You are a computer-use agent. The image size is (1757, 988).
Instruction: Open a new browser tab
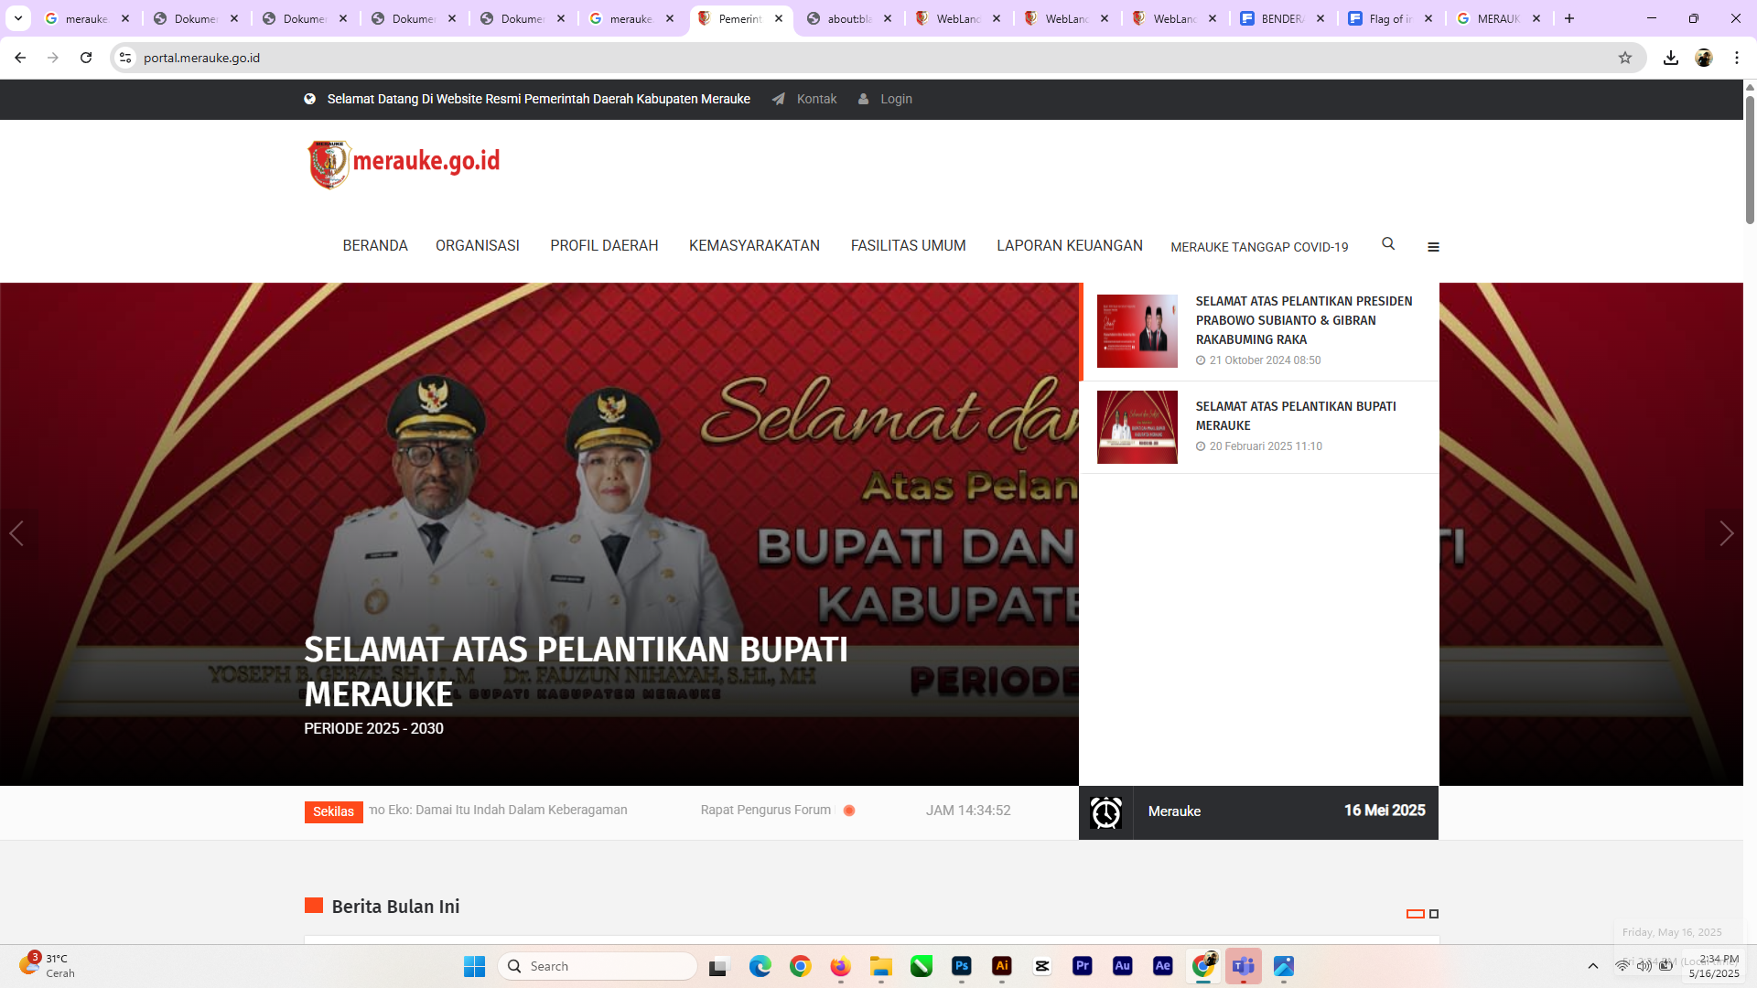[1569, 18]
